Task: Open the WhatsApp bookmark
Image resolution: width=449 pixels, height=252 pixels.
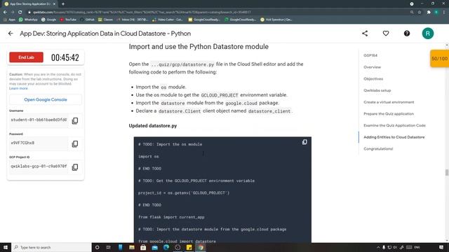Action: pos(28,20)
